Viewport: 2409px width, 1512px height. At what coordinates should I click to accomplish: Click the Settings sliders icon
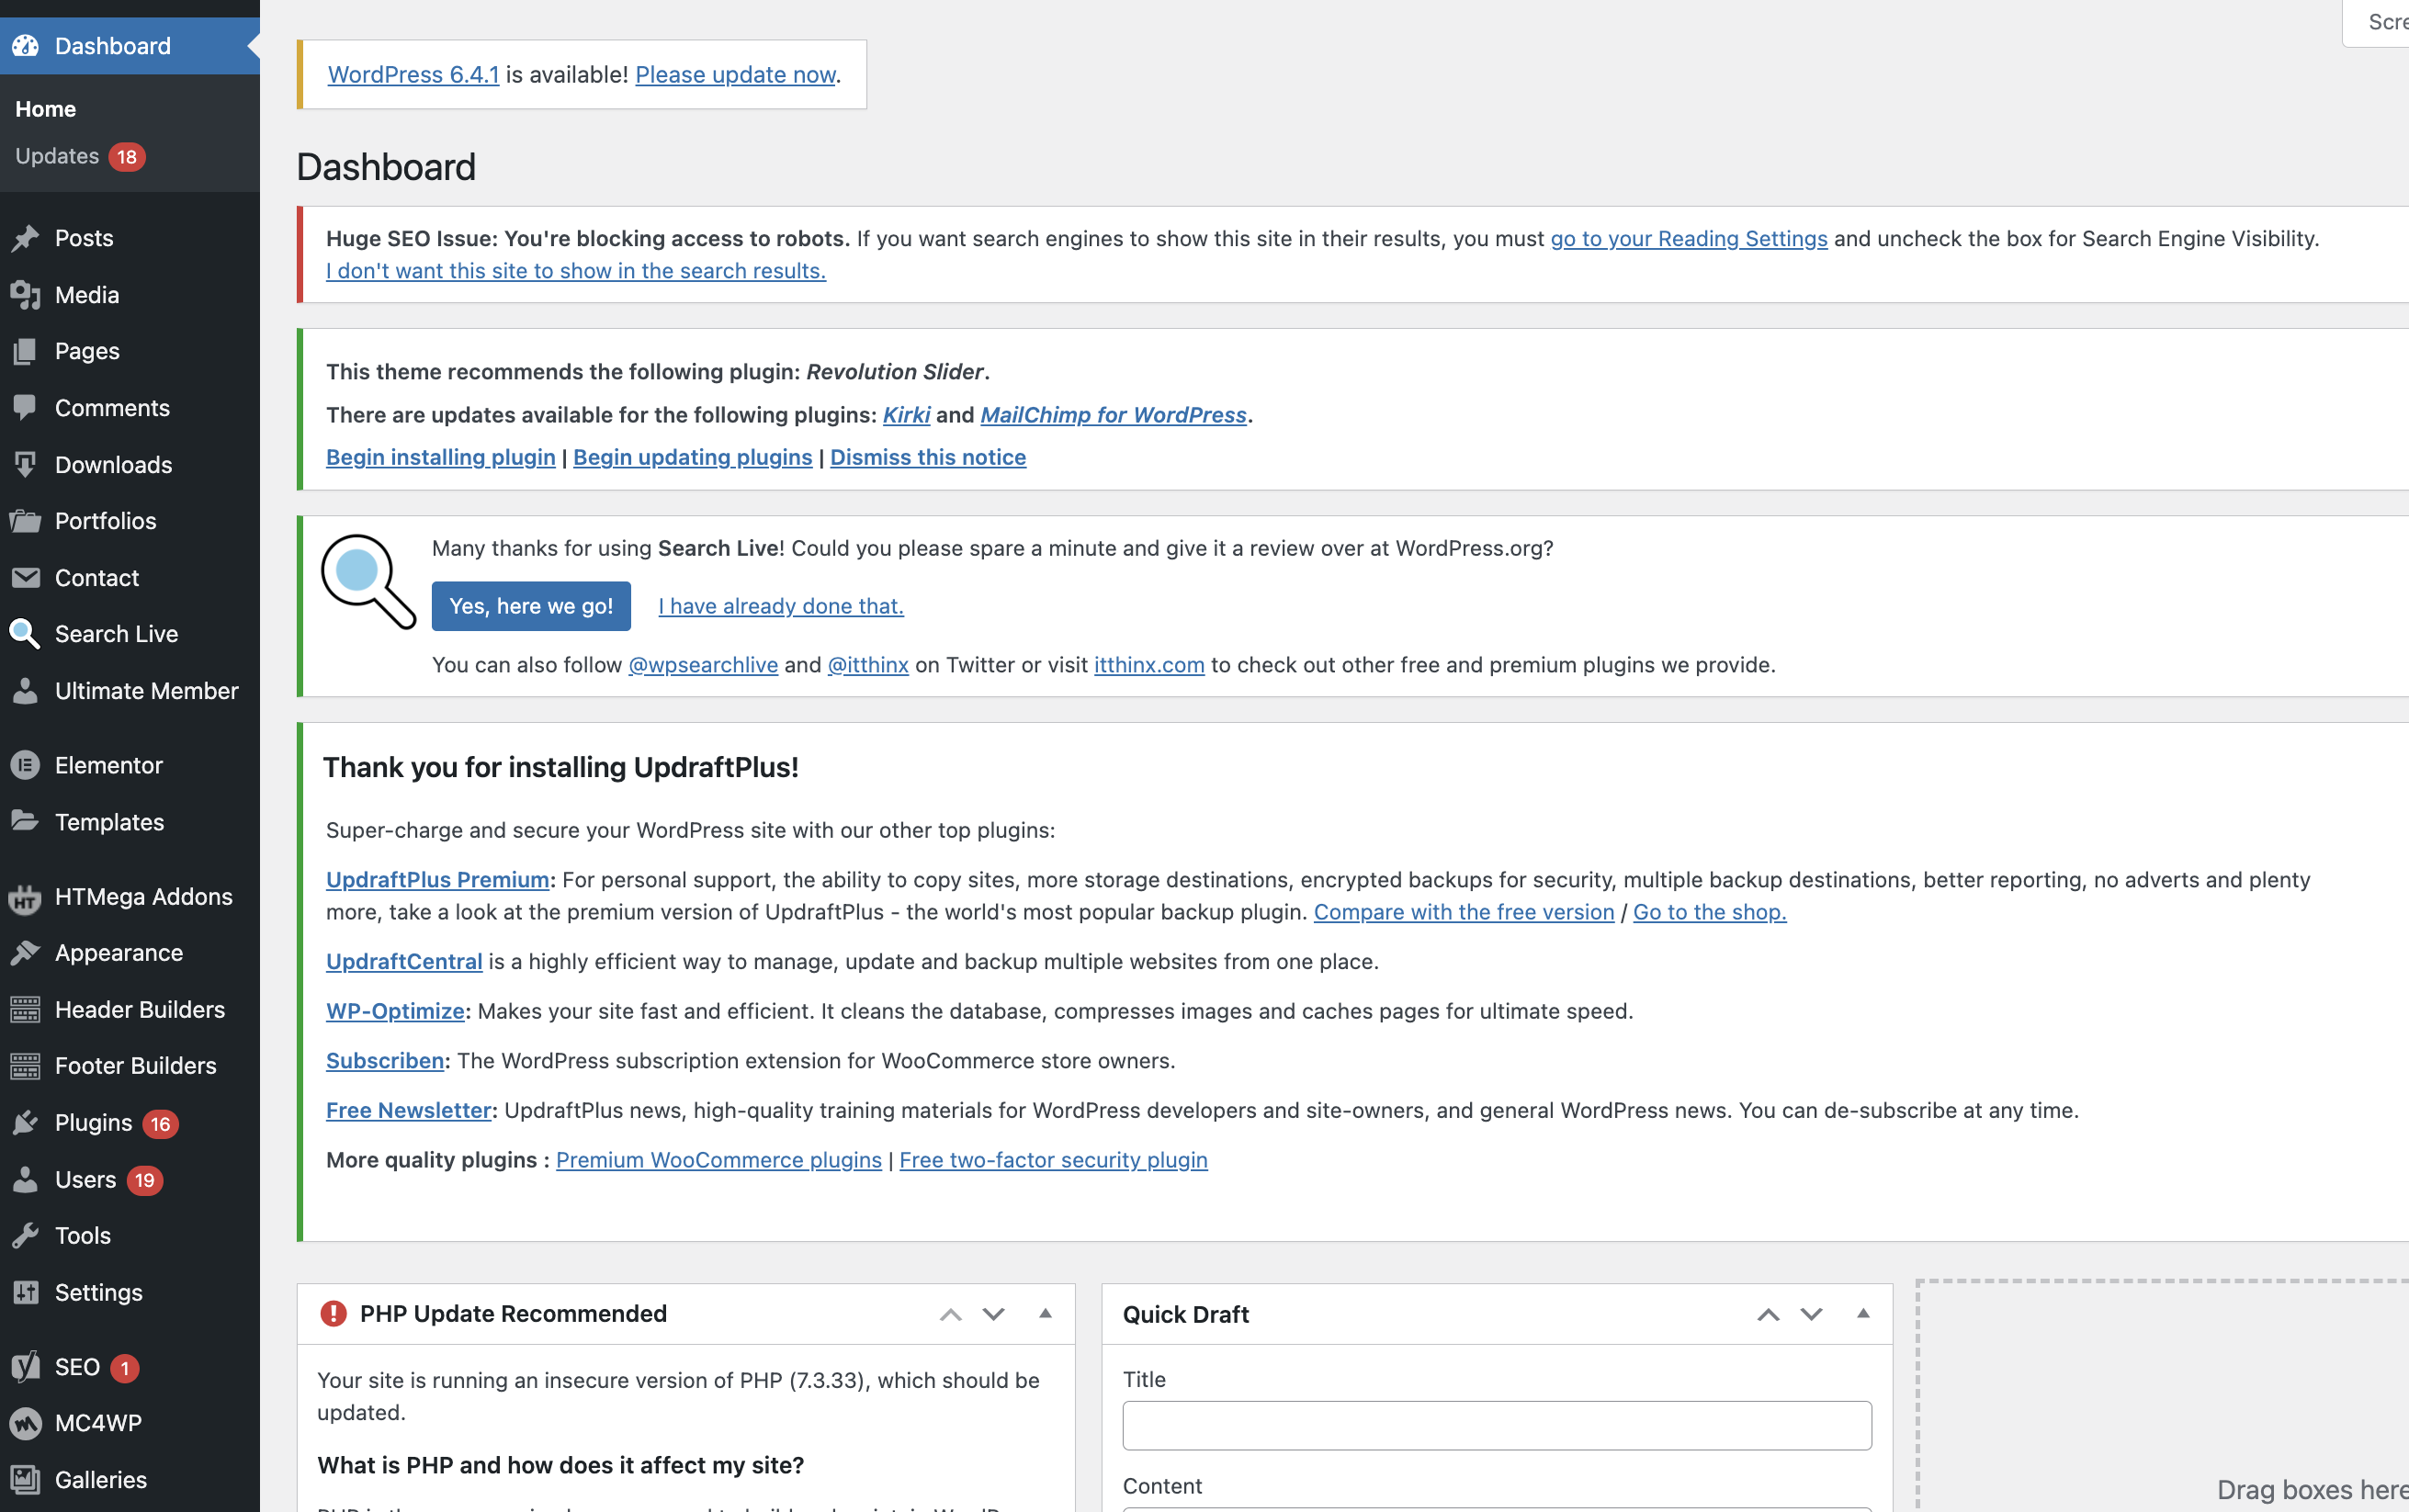25,1293
